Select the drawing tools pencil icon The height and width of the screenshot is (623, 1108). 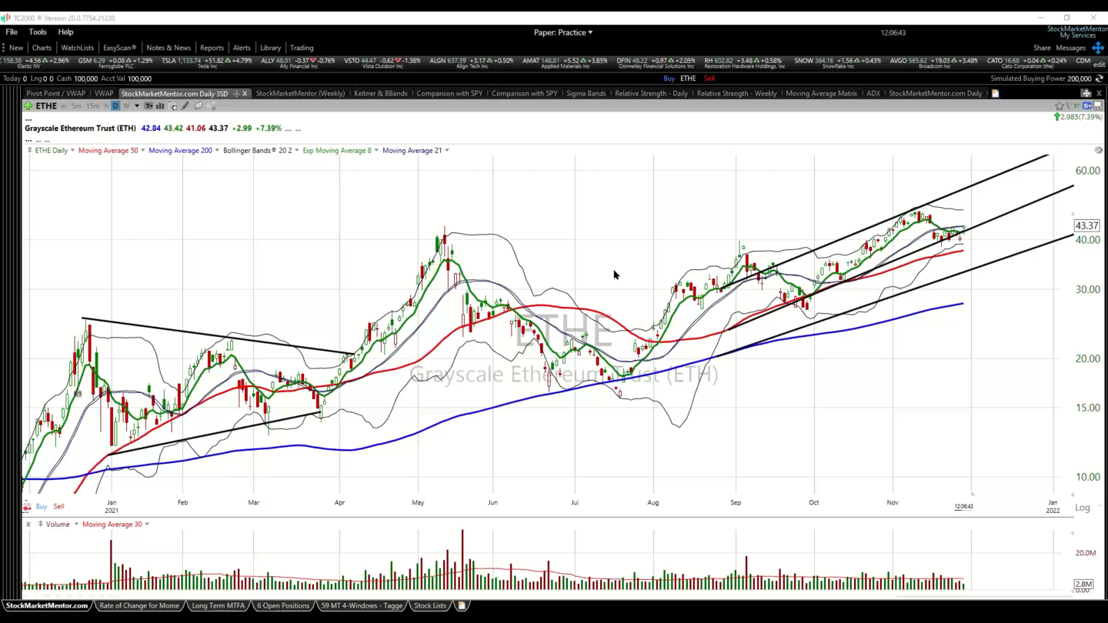(185, 106)
